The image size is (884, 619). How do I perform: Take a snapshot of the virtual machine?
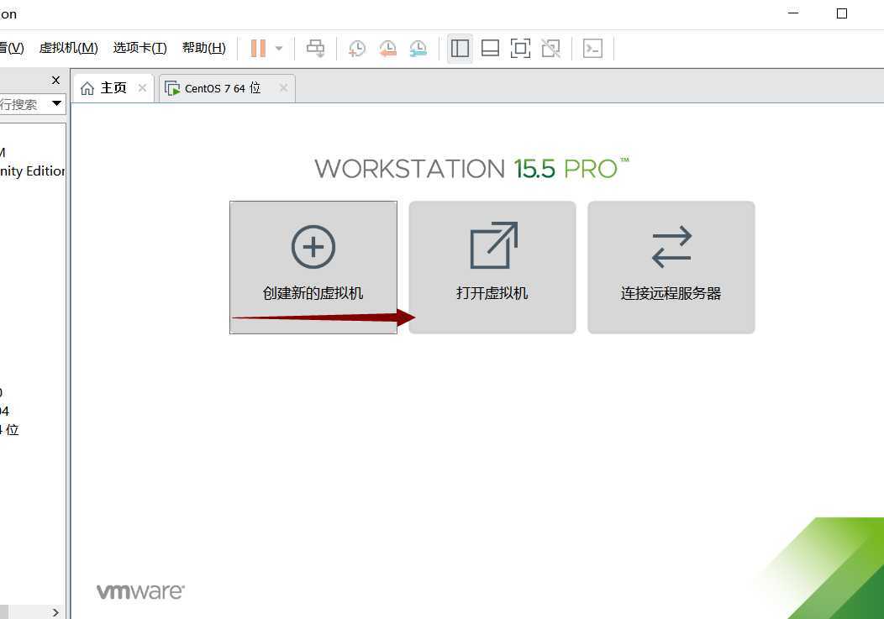click(x=356, y=49)
